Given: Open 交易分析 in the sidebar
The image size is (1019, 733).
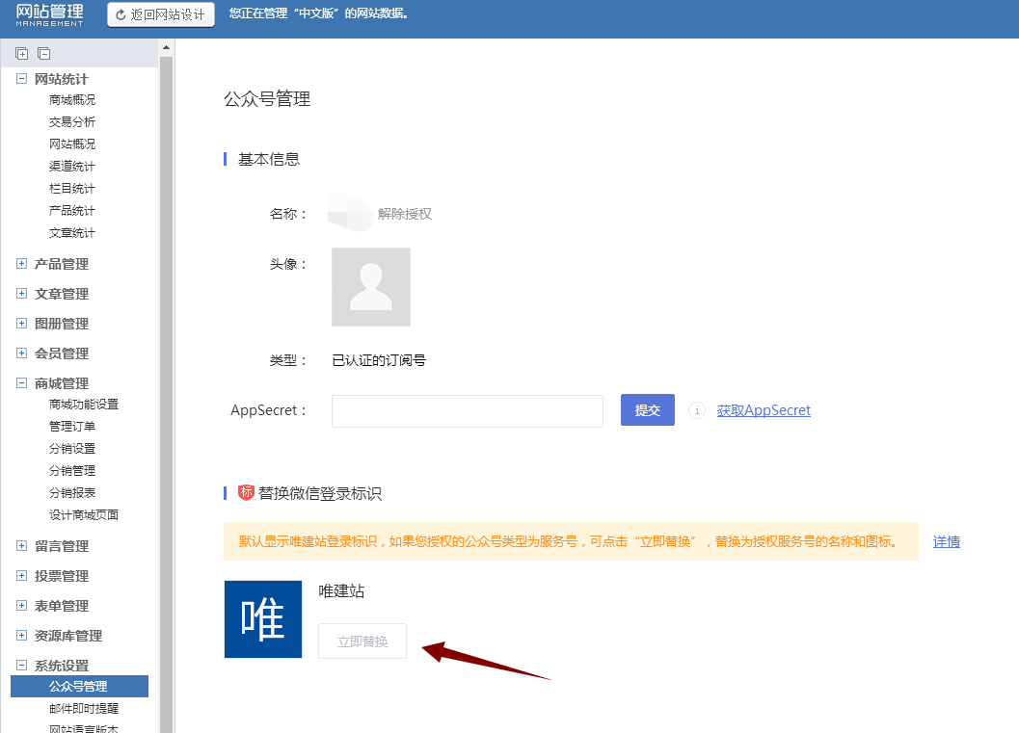Looking at the screenshot, I should 72,122.
